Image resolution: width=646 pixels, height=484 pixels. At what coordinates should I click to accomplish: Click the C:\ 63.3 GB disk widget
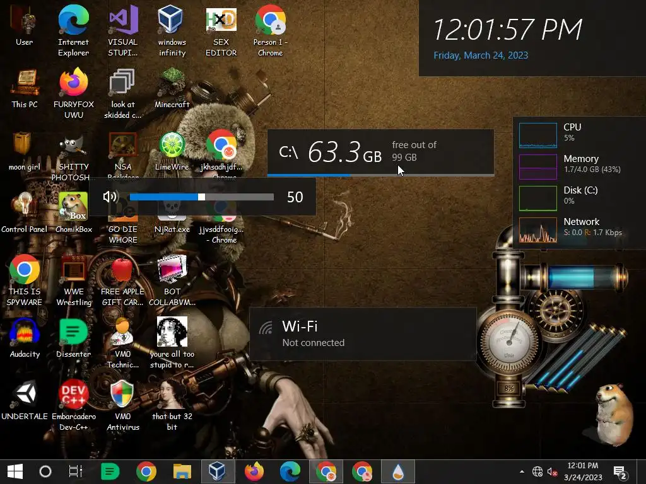click(x=380, y=153)
